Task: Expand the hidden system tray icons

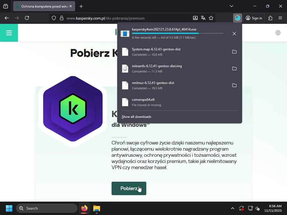Action: pos(232,208)
